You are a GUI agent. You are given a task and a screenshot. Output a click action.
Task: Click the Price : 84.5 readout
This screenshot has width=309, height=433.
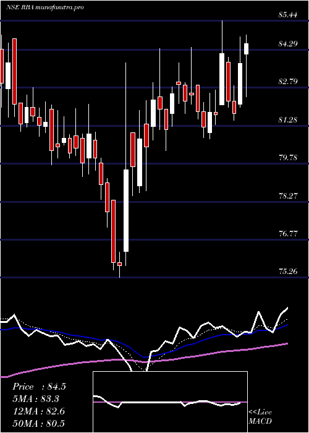click(x=39, y=387)
